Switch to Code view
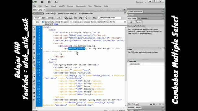 coord(37,18)
